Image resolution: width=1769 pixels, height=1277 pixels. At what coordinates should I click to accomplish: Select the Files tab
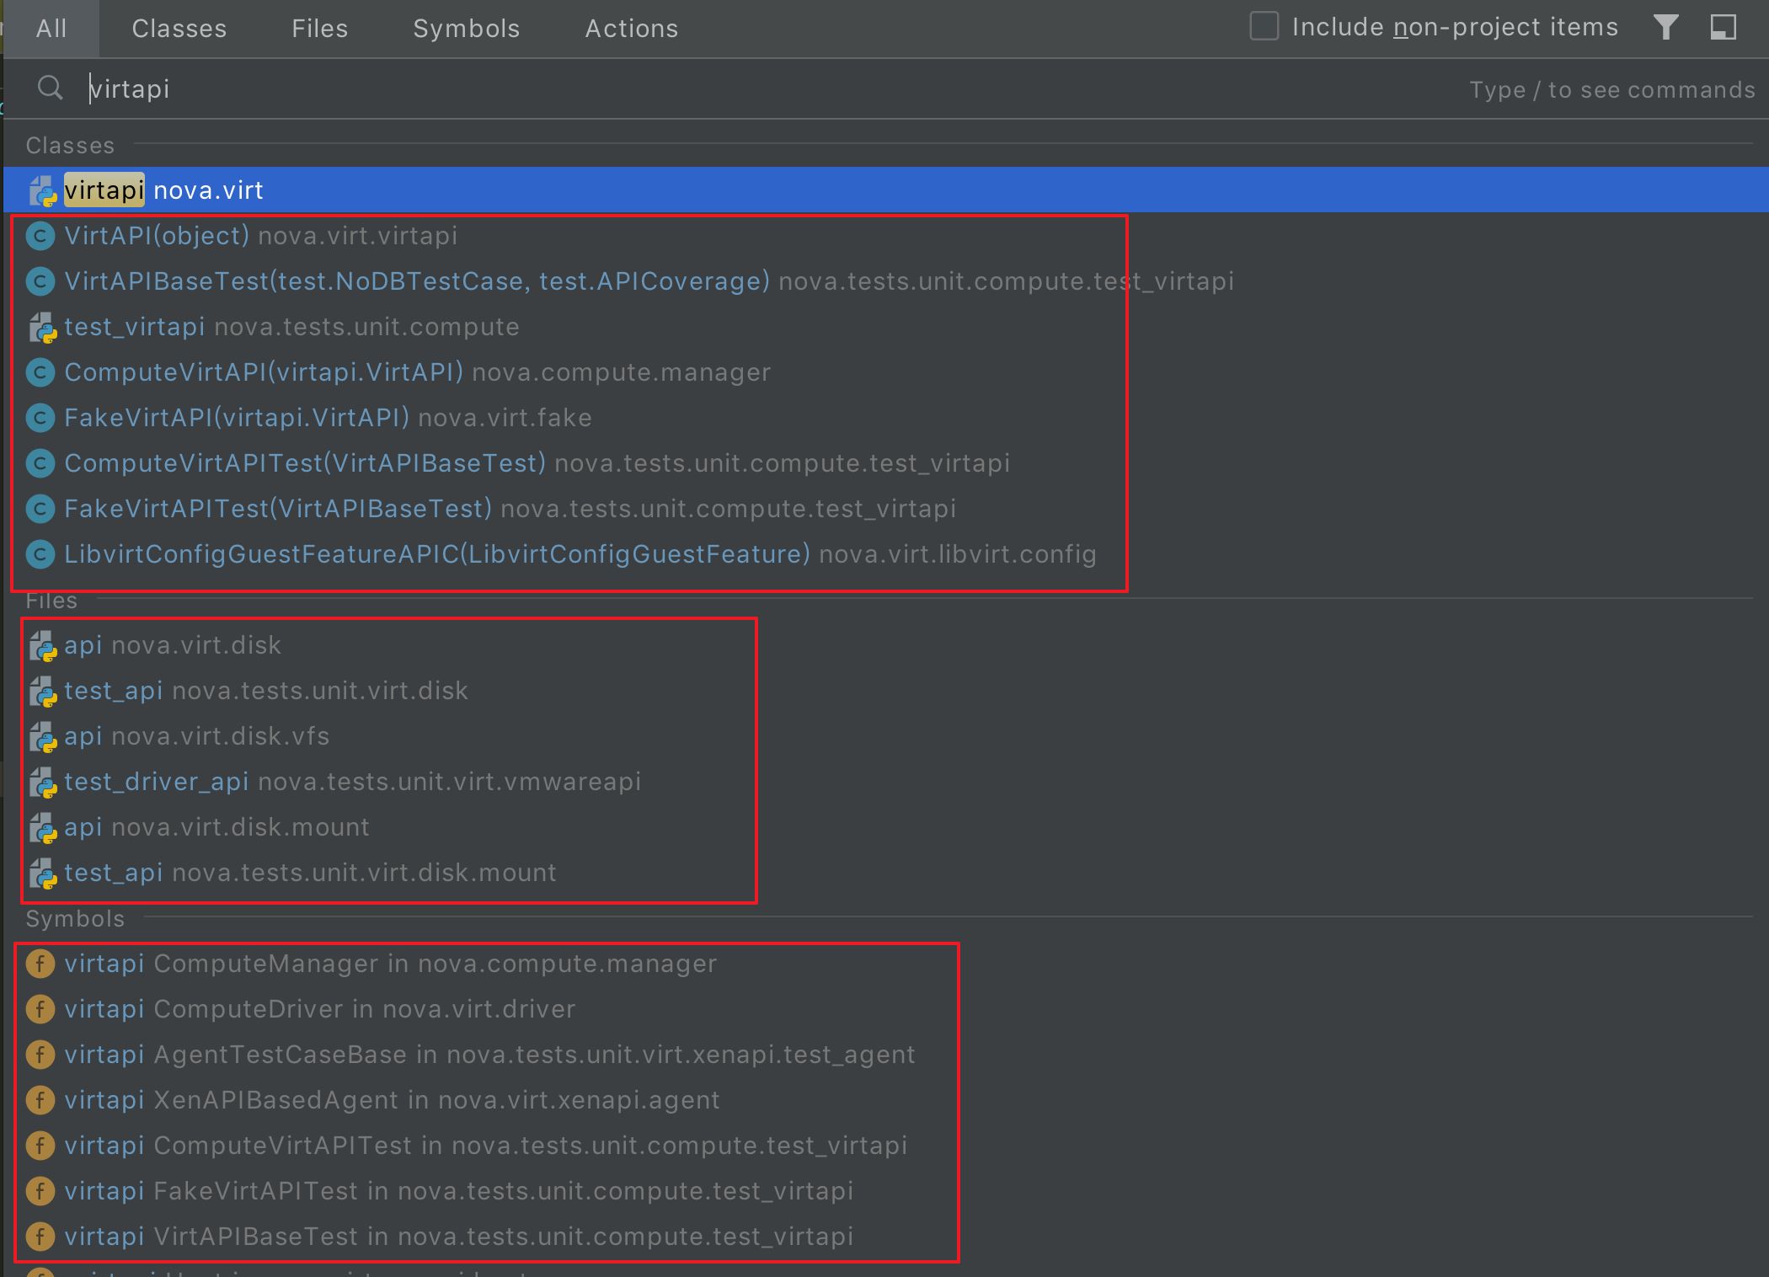pyautogui.click(x=319, y=29)
